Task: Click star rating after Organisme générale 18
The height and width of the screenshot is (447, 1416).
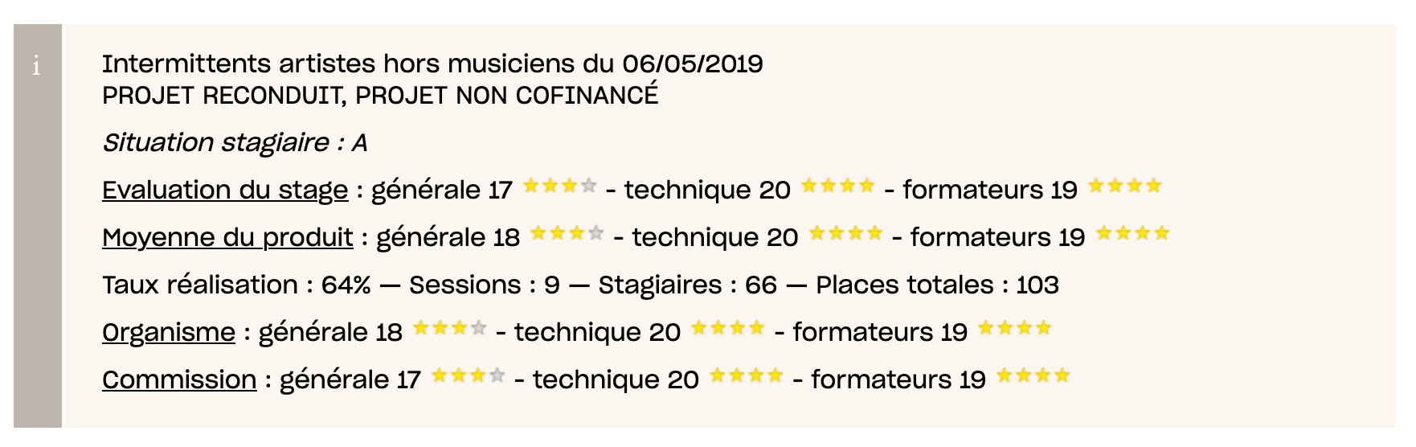Action: pyautogui.click(x=450, y=329)
